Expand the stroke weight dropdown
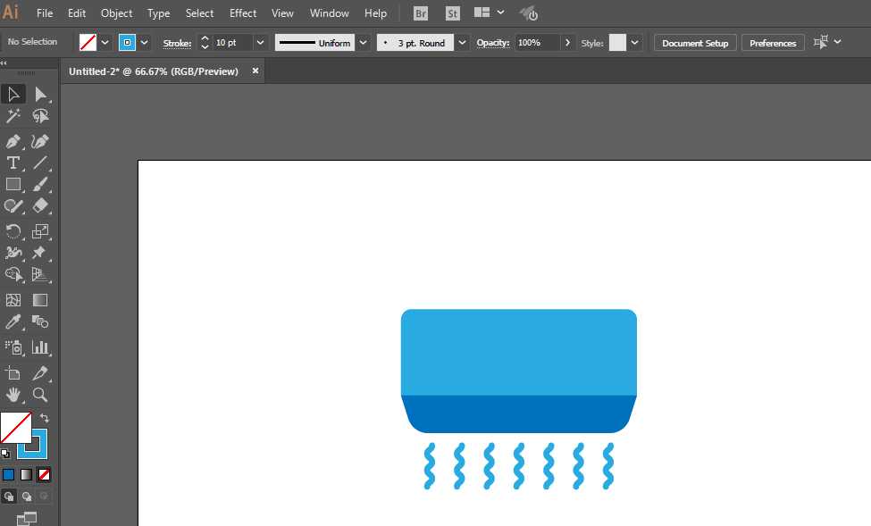 (260, 43)
